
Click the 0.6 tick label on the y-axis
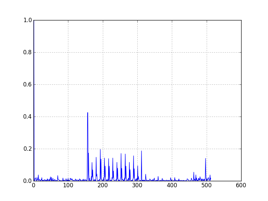pos(28,84)
